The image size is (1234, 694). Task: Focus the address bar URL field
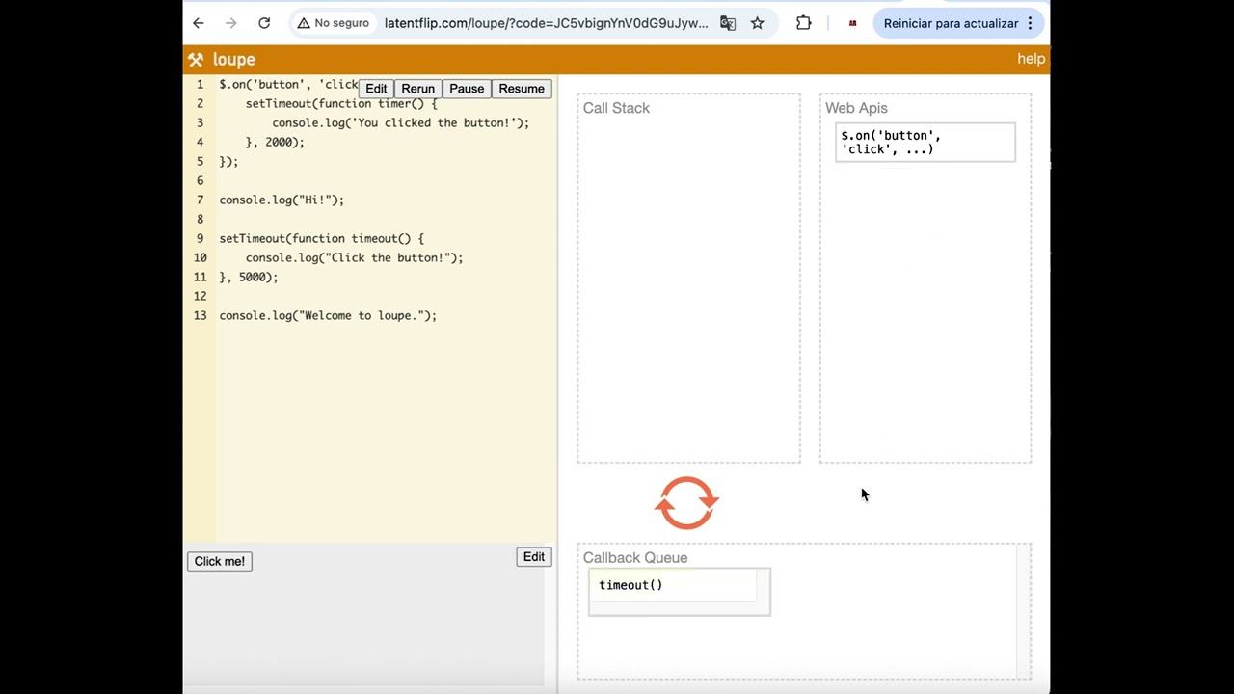point(546,23)
